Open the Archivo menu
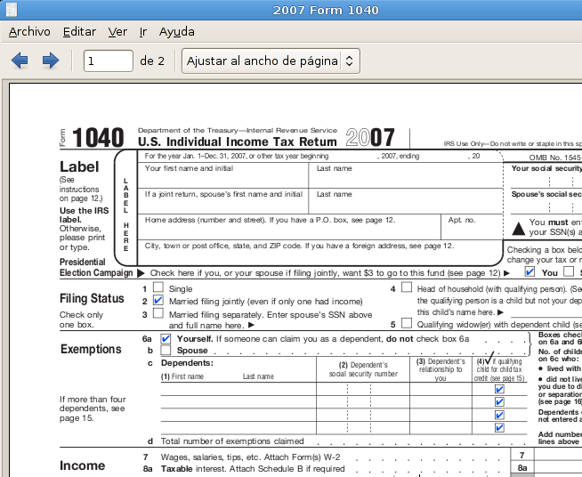 29,31
